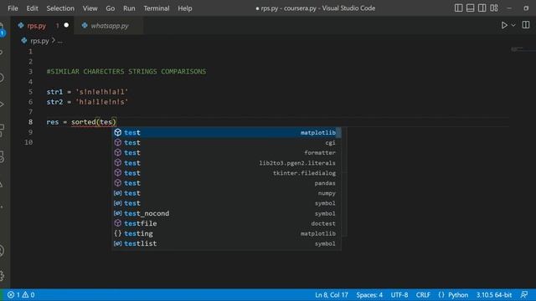
Task: Open the Run menu
Action: tap(129, 8)
